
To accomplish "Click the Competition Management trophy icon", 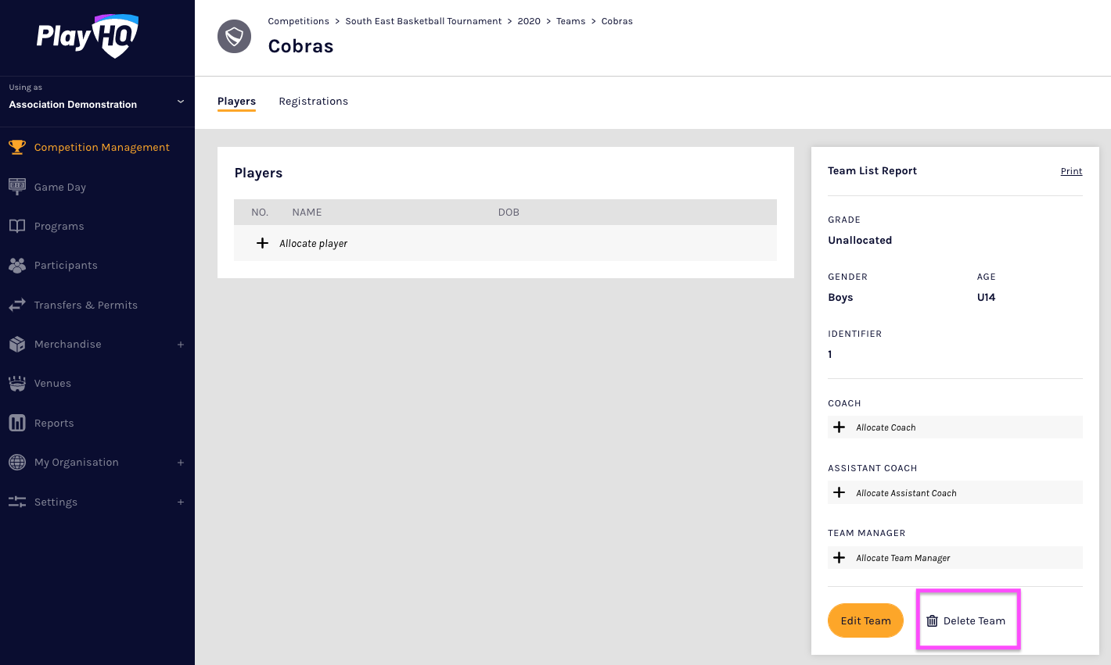I will coord(17,147).
